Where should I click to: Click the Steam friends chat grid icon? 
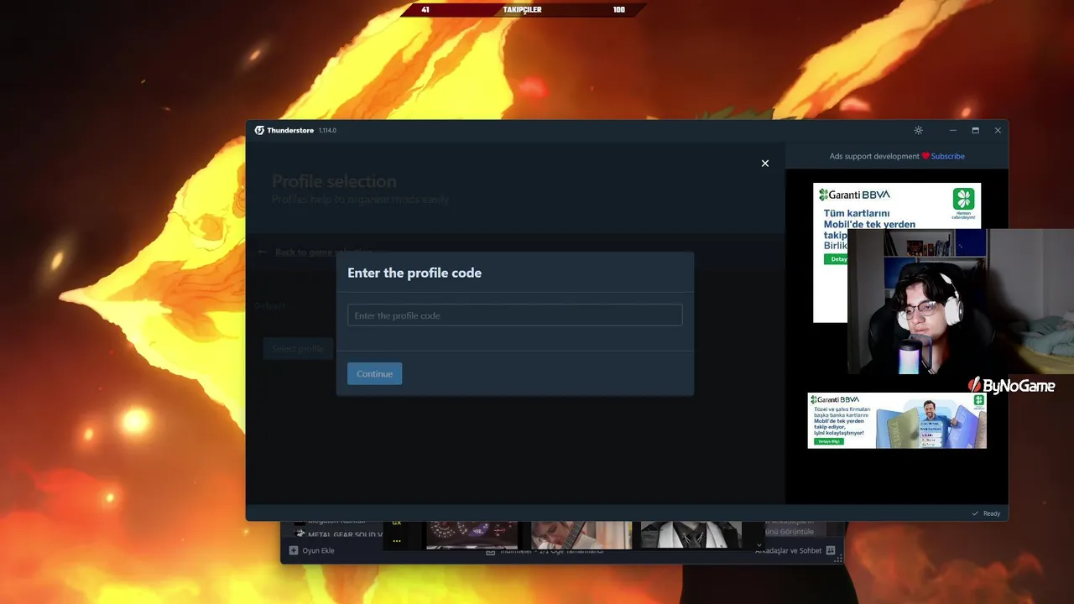click(x=831, y=550)
